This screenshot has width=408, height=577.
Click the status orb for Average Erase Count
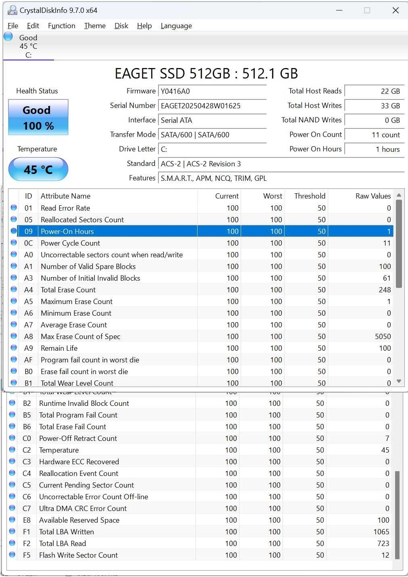point(14,325)
